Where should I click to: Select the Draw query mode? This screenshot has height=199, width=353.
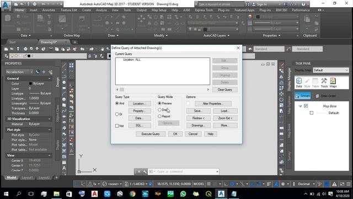pyautogui.click(x=159, y=109)
